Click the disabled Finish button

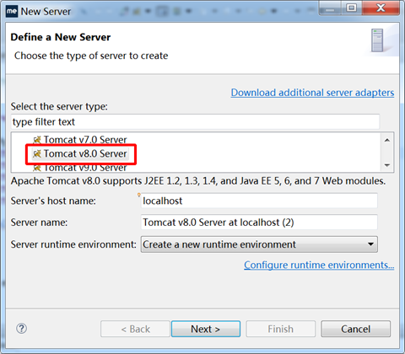pyautogui.click(x=280, y=329)
